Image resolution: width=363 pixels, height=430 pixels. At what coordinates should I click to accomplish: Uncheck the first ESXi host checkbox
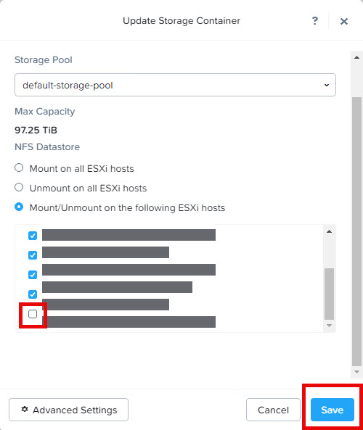(33, 236)
